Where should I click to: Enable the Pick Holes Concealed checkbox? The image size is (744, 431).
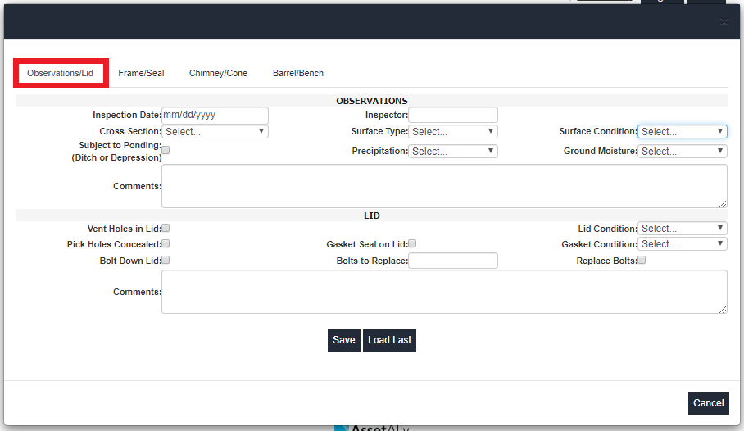coord(166,244)
